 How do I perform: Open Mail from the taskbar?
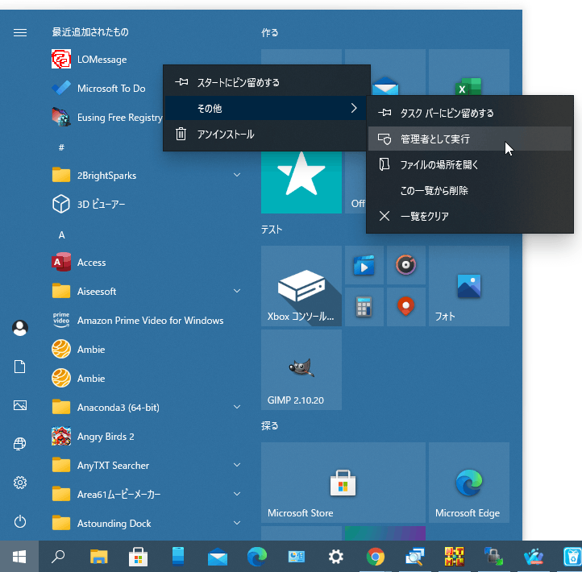point(218,557)
